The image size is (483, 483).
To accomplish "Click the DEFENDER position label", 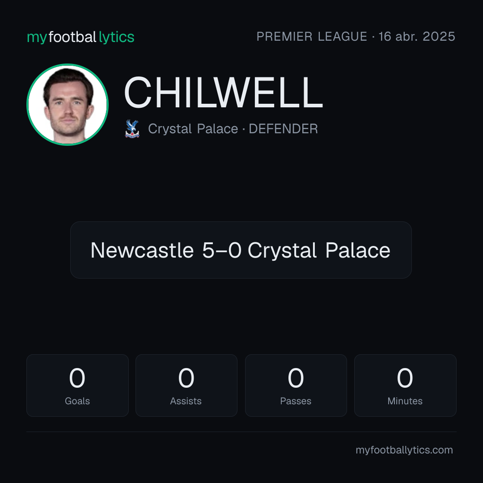I will [x=283, y=129].
